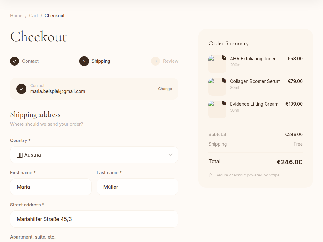Focus the Street address input field
This screenshot has height=242, width=323.
point(94,219)
